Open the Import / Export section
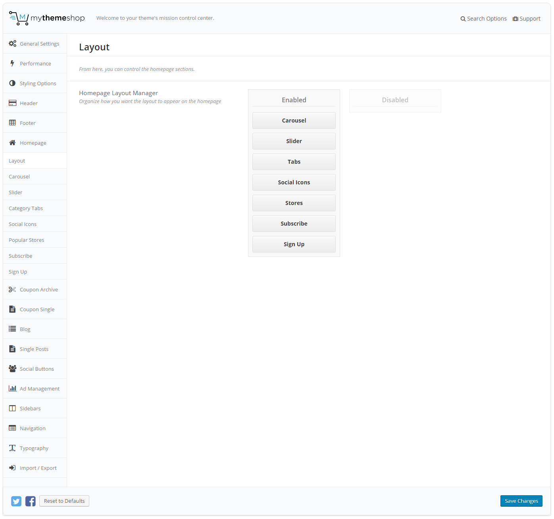 click(x=38, y=468)
